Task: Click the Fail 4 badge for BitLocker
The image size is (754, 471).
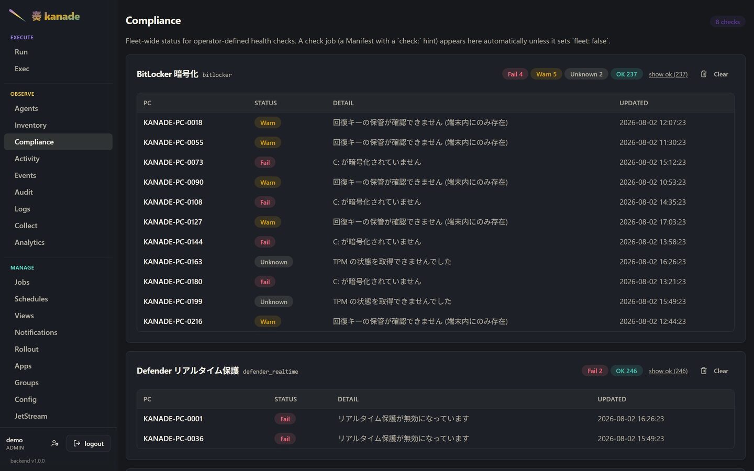Action: 515,74
